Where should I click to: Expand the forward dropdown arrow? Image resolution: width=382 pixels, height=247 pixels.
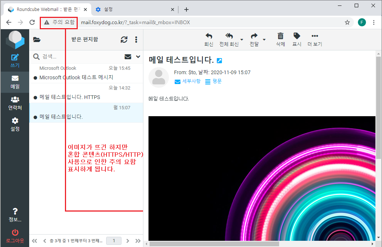[x=264, y=39]
